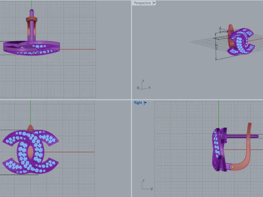
Task: Open the Perspective viewport dropdown arrow
Action: click(154, 3)
